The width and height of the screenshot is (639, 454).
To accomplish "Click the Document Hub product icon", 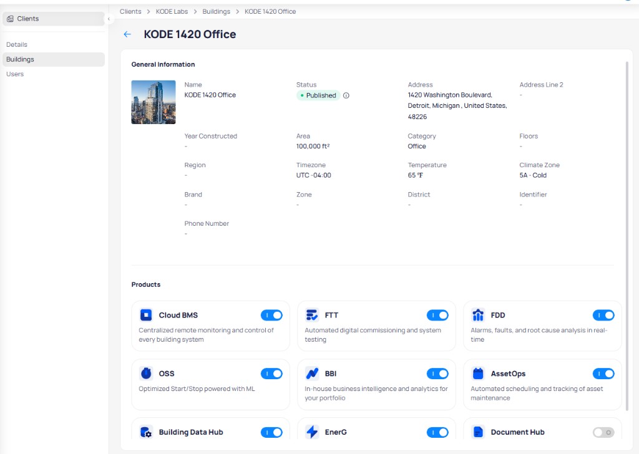I will pos(477,432).
